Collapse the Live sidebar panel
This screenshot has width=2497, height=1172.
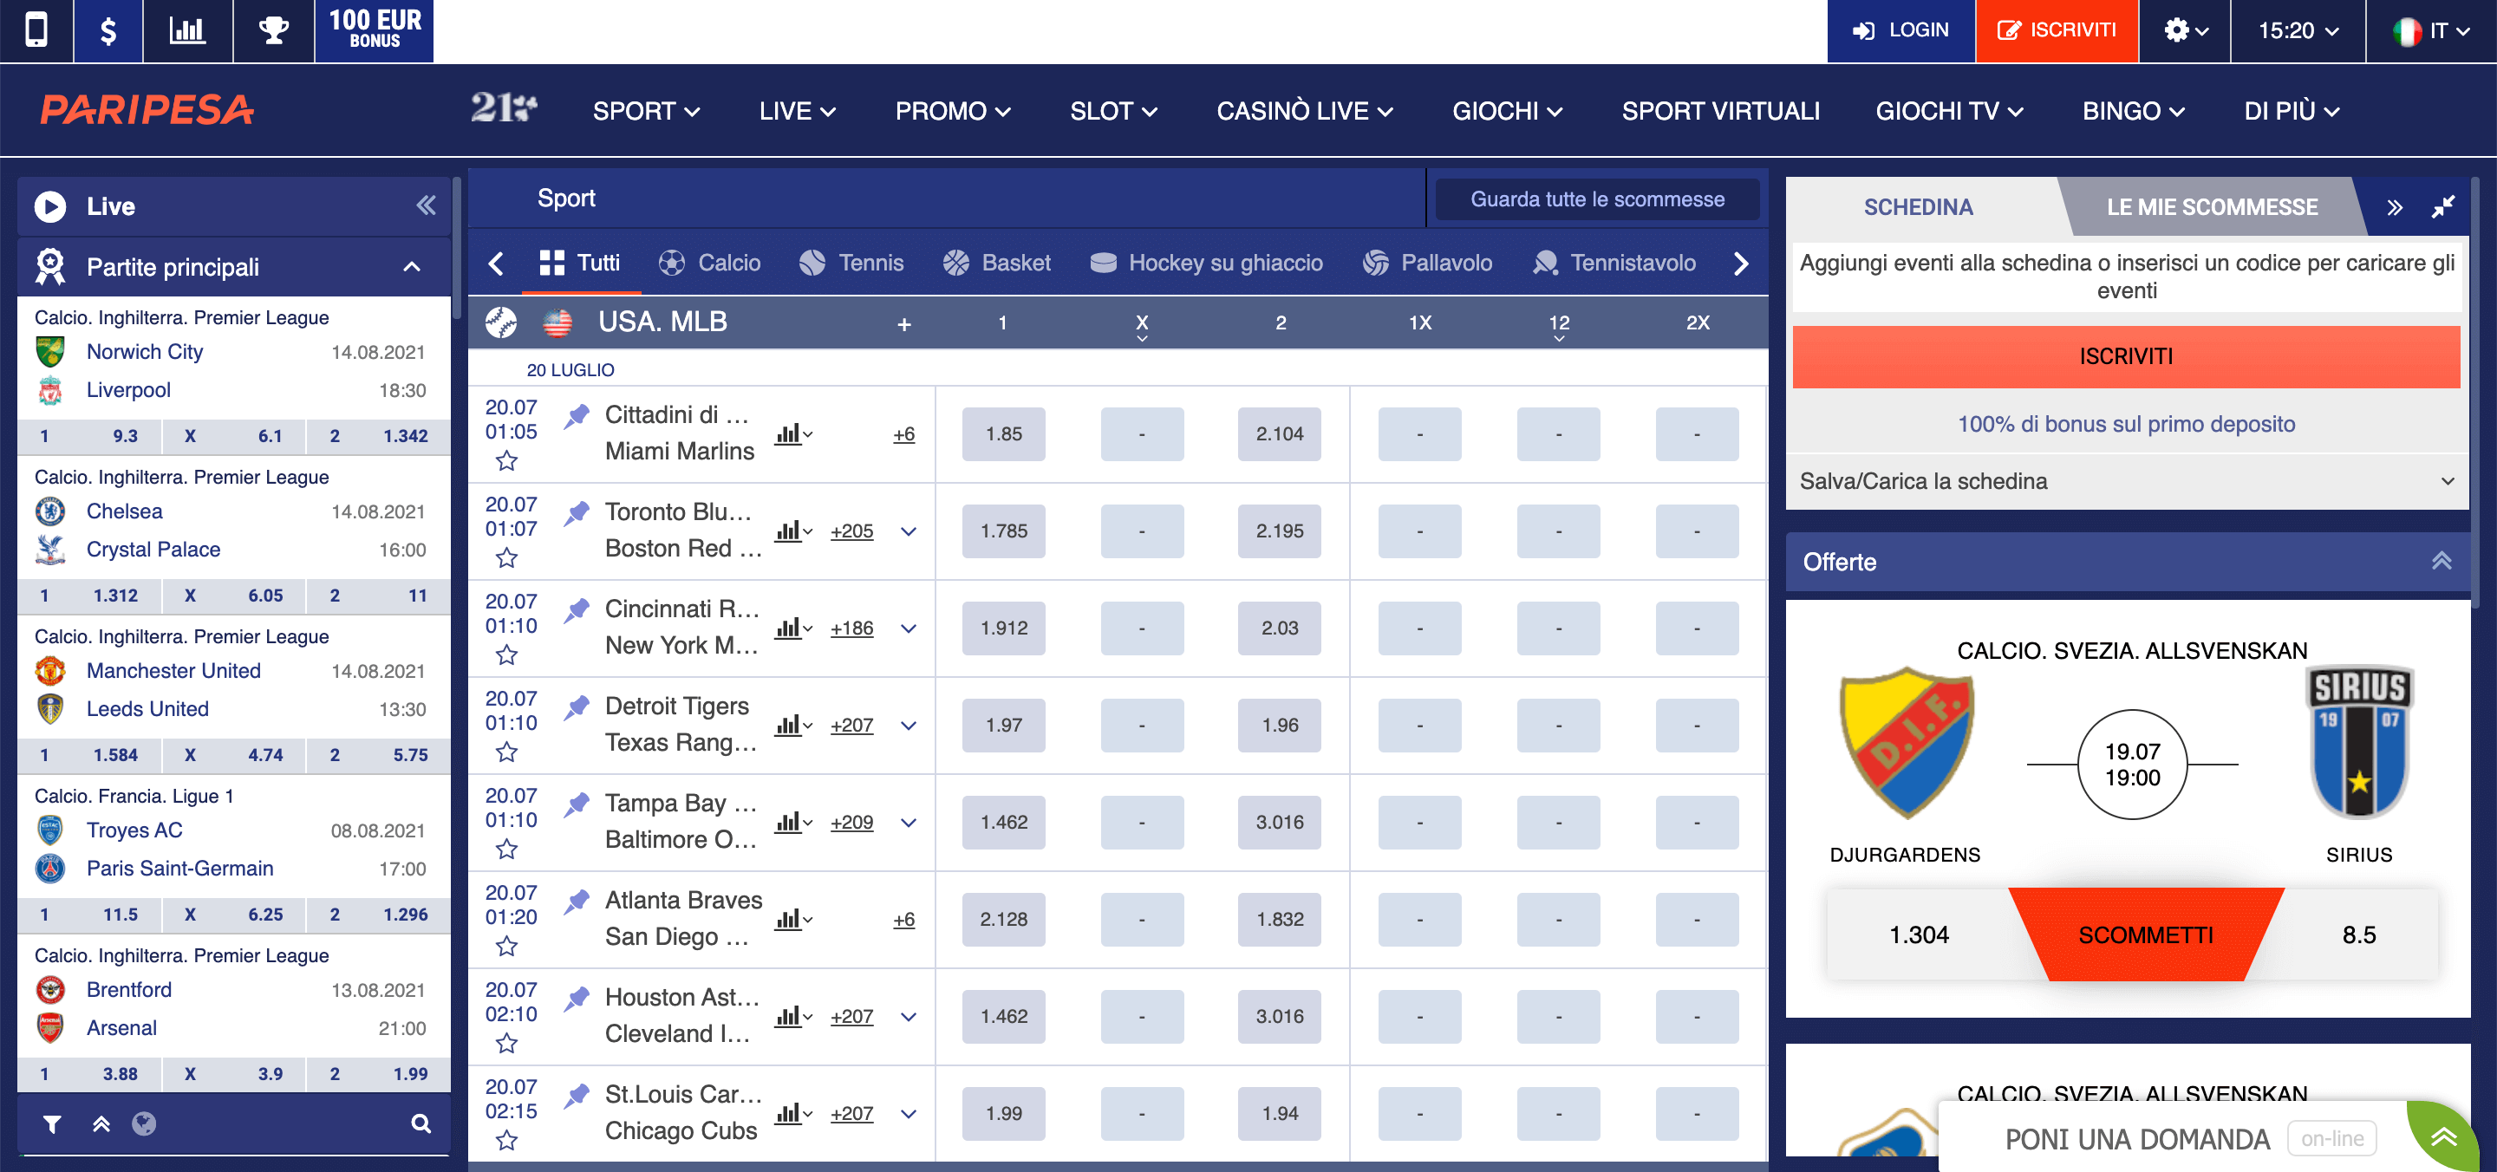[x=426, y=205]
